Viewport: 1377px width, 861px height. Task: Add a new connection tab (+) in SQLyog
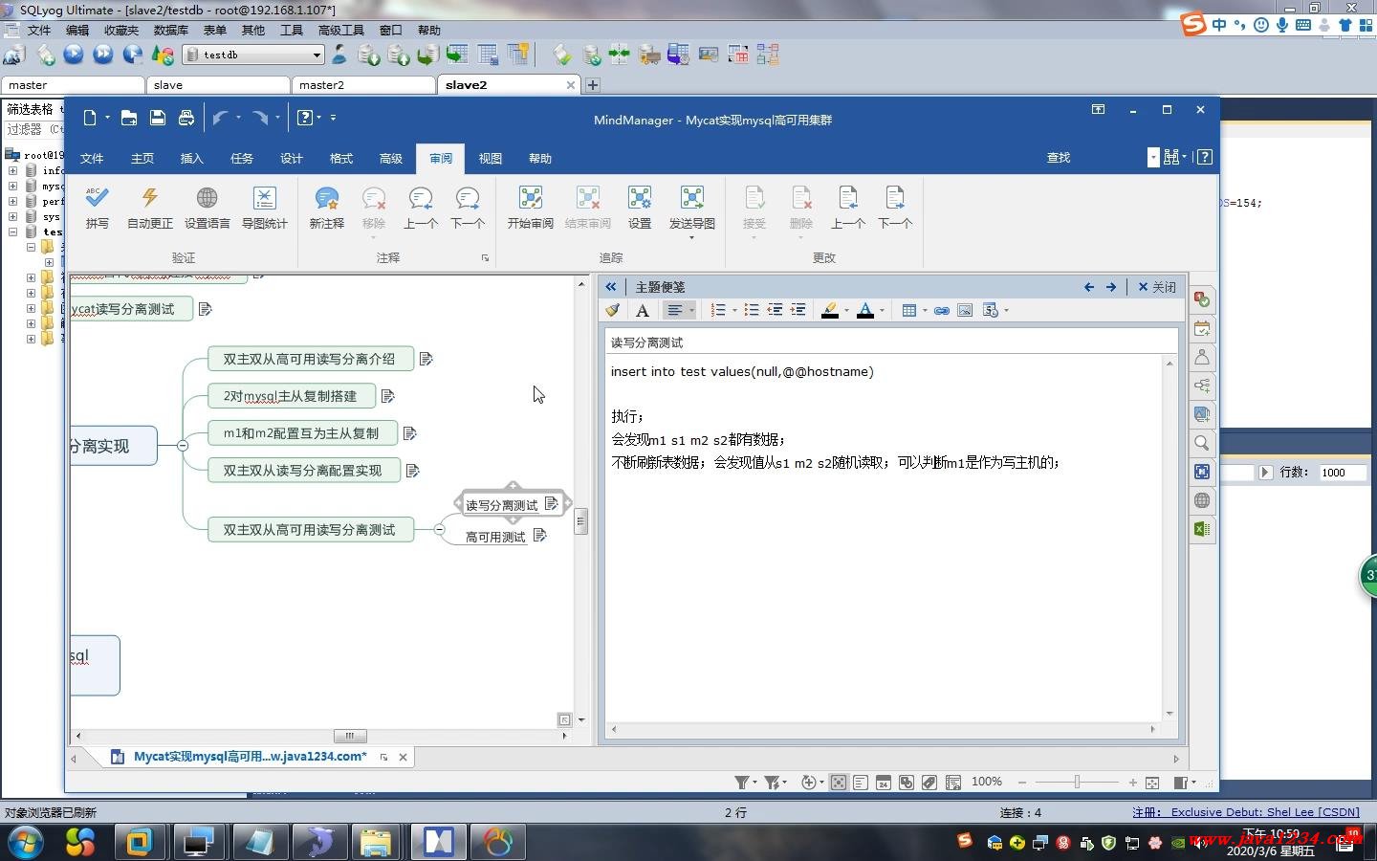[x=593, y=85]
